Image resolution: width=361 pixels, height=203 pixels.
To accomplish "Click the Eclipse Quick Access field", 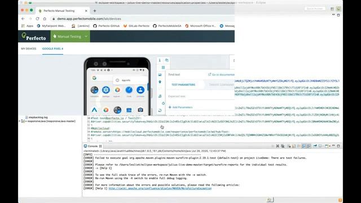I will 315,8.
